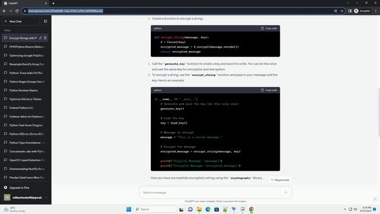Viewport: 380px width, 214px height.
Task: Open the Concatenate .xlsx with Python chat
Action: point(25,152)
